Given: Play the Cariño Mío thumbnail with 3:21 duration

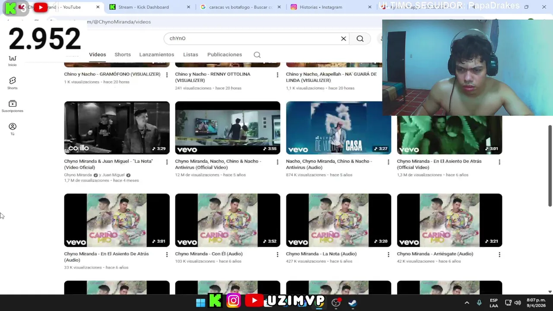Looking at the screenshot, I should coord(449,220).
